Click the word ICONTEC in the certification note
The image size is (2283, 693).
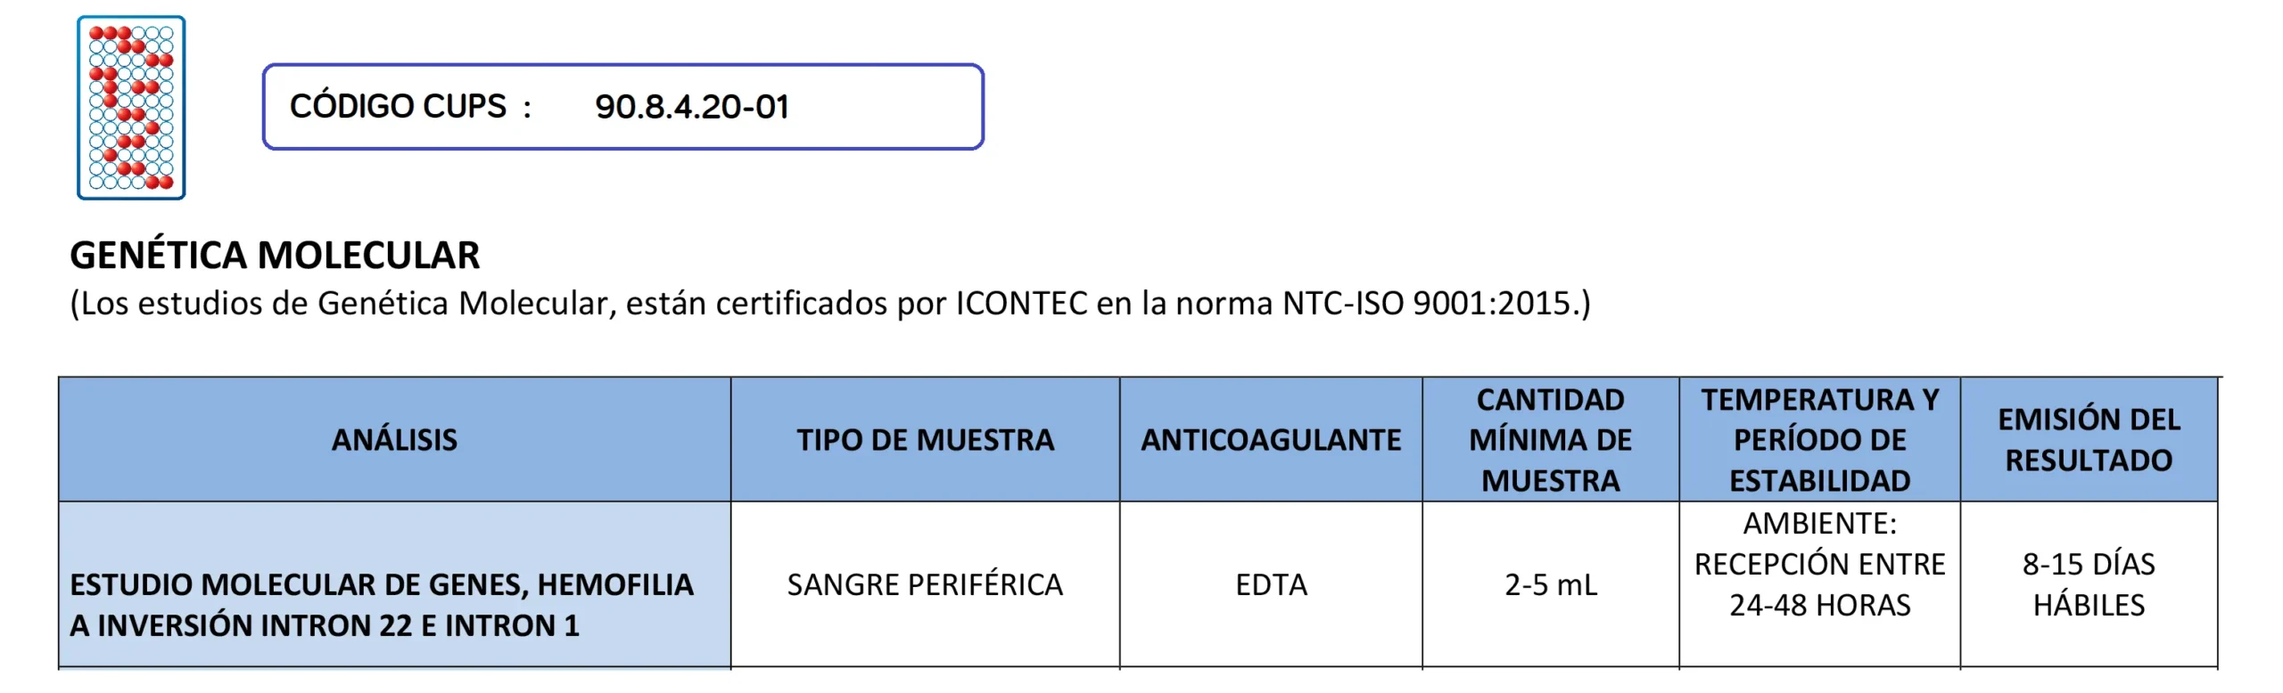[1021, 304]
